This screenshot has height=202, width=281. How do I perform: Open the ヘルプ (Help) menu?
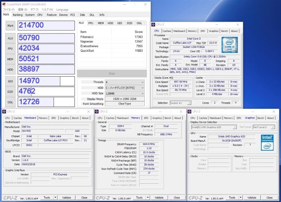(47, 10)
